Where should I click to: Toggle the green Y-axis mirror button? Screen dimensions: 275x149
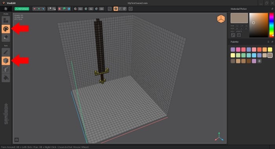pyautogui.click(x=39, y=9)
